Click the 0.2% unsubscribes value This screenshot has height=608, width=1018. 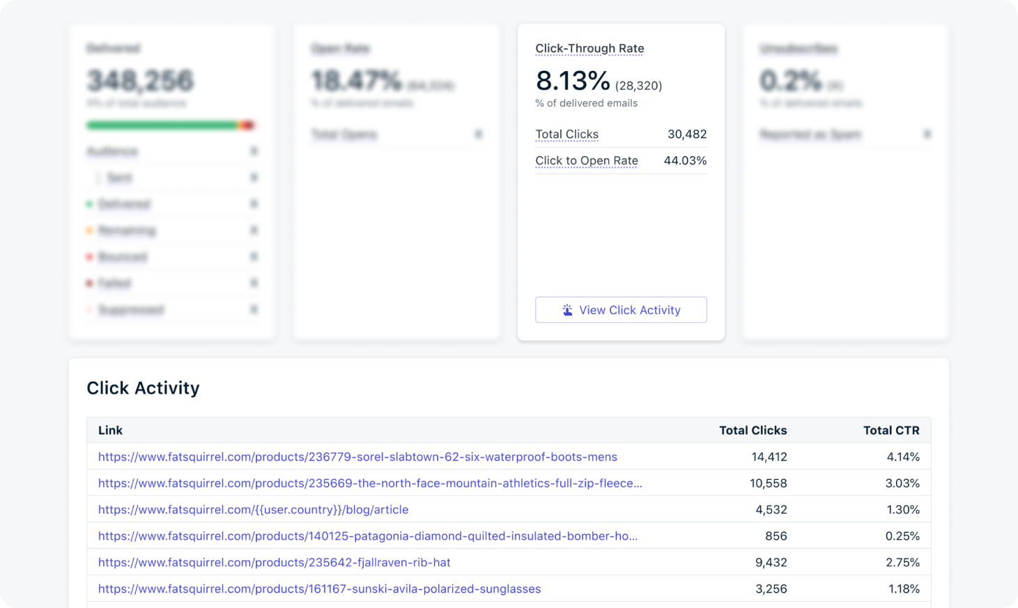pyautogui.click(x=791, y=81)
